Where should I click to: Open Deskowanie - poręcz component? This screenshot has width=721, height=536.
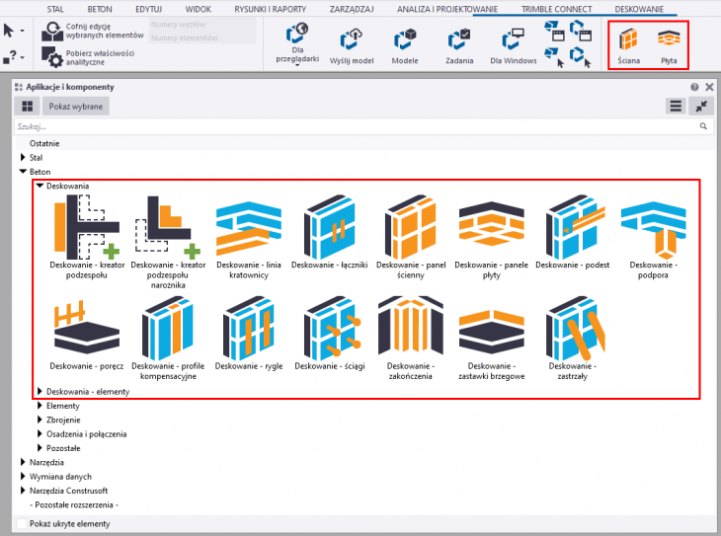[x=85, y=329]
